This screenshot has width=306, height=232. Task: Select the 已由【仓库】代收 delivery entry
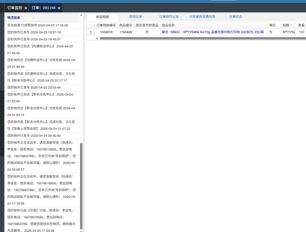[42, 220]
